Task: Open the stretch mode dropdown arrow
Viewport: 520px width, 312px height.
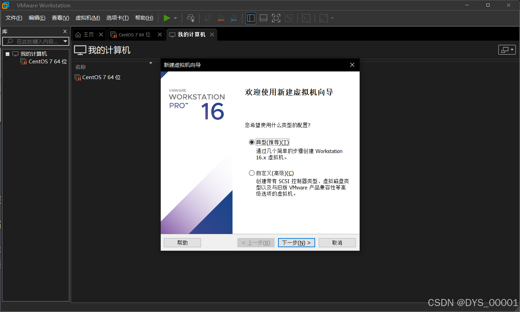Action: point(332,18)
